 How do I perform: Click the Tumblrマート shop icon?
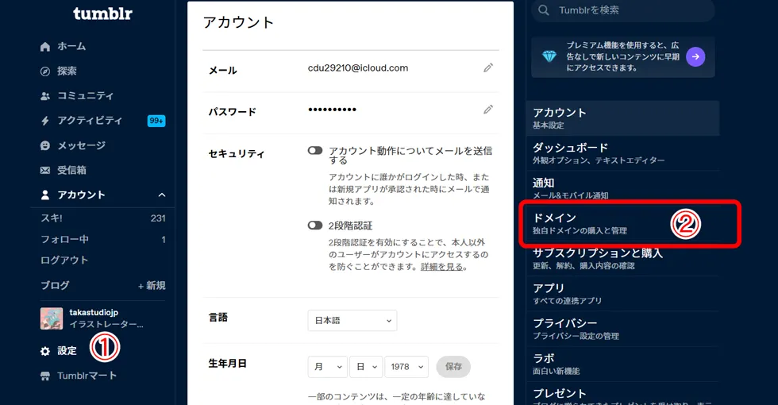coord(45,376)
